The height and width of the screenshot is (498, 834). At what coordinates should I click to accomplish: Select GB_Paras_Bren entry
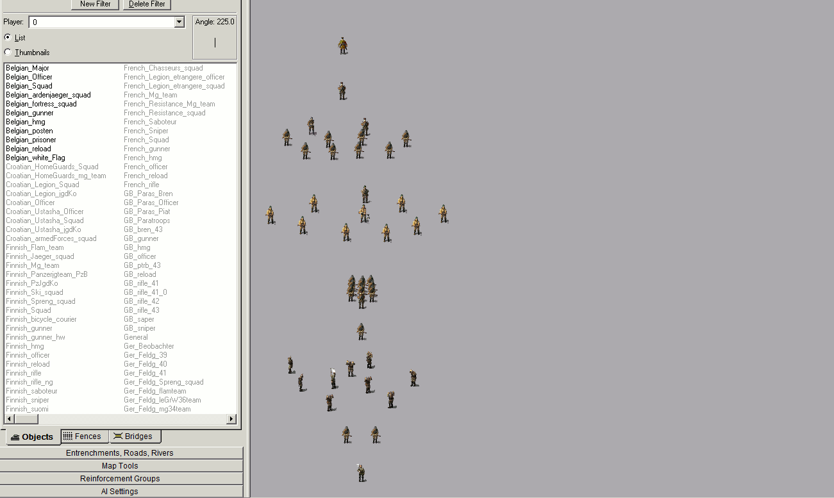coord(148,194)
